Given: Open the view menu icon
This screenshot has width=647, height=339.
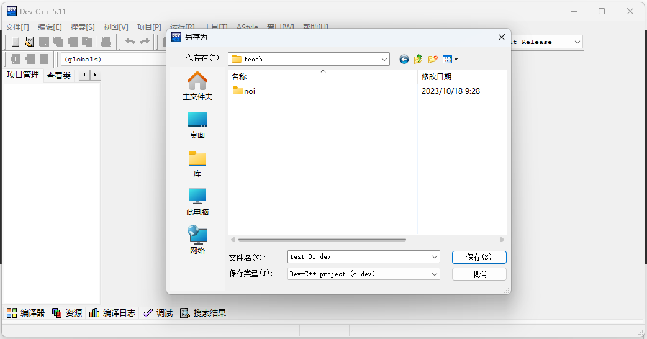Looking at the screenshot, I should [450, 59].
